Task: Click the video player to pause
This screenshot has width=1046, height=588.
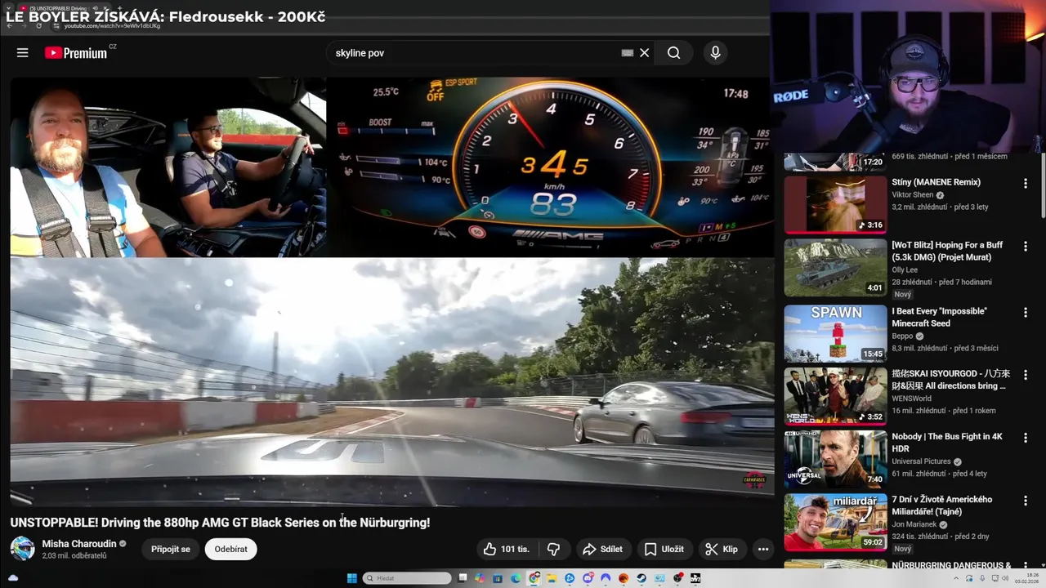Action: (392, 292)
